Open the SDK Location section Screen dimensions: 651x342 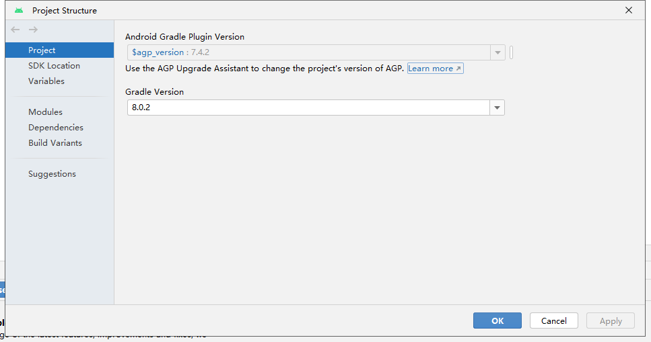coord(54,66)
